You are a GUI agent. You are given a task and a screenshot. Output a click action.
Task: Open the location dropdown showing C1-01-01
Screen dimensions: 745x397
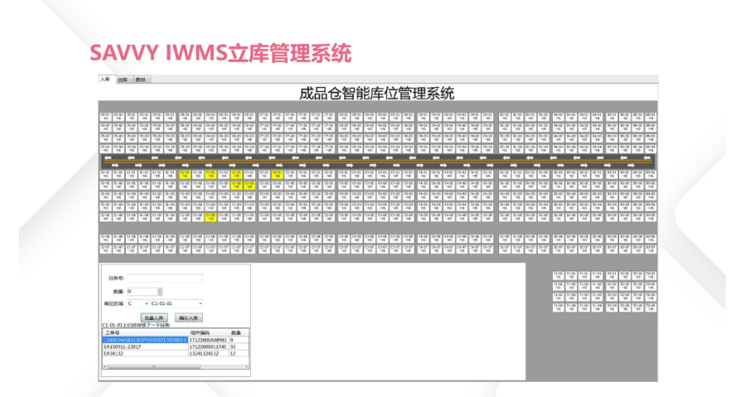pos(177,304)
